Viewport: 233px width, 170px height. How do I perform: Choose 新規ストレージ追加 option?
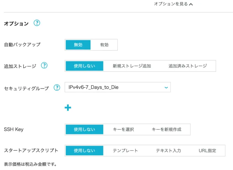click(132, 66)
